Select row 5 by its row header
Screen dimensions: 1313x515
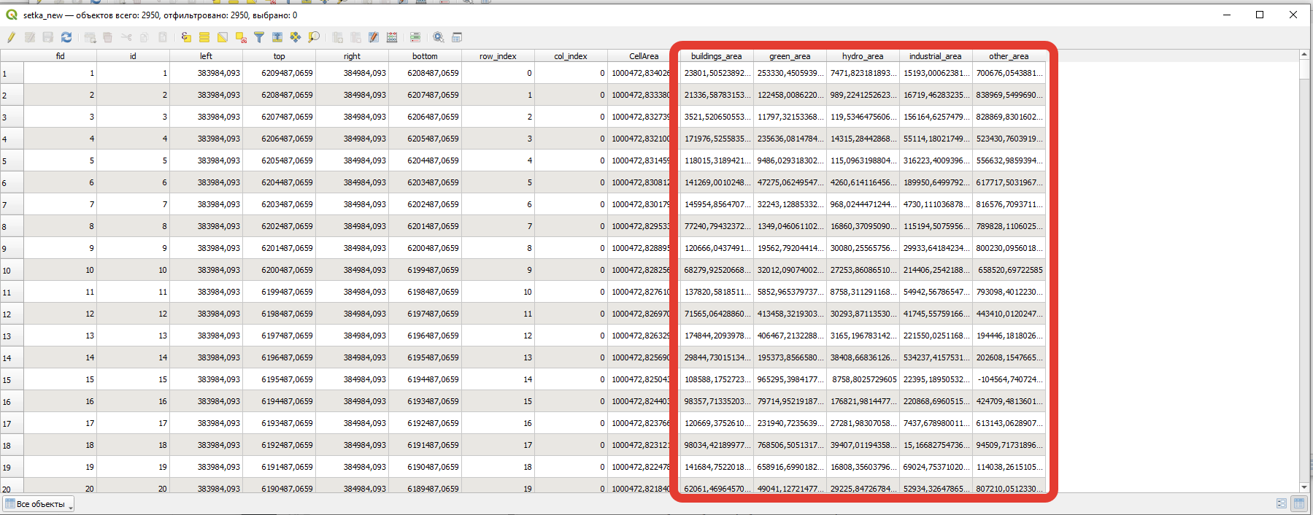click(x=12, y=160)
